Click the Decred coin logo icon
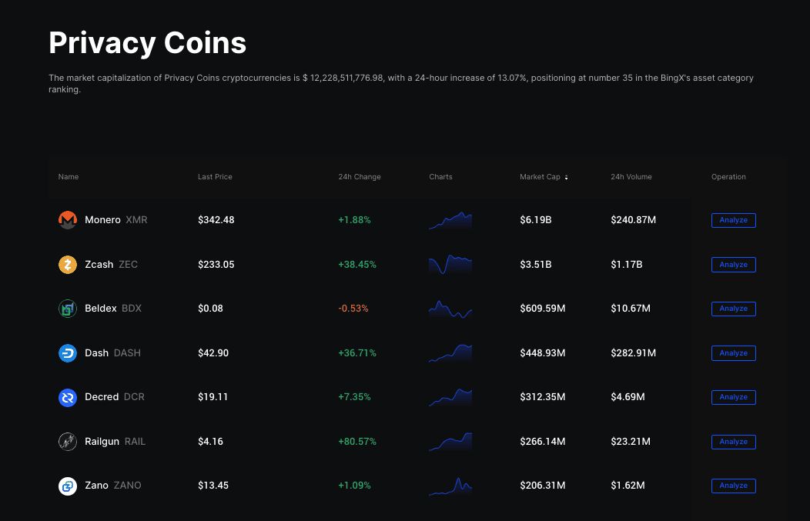The image size is (810, 521). [68, 397]
